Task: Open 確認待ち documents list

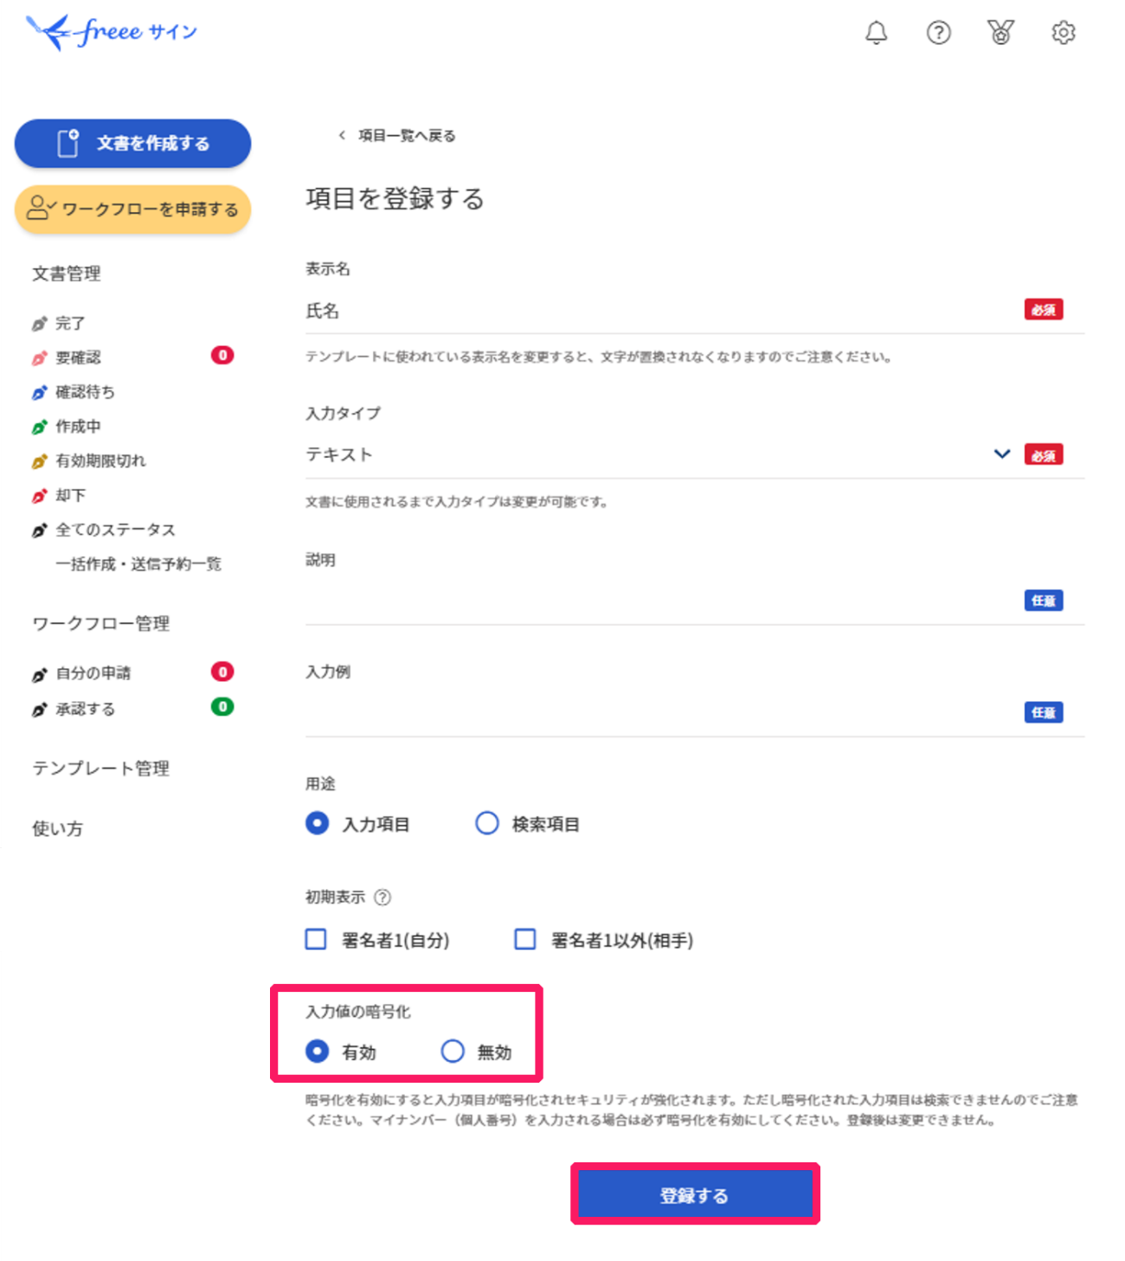Action: click(x=86, y=392)
